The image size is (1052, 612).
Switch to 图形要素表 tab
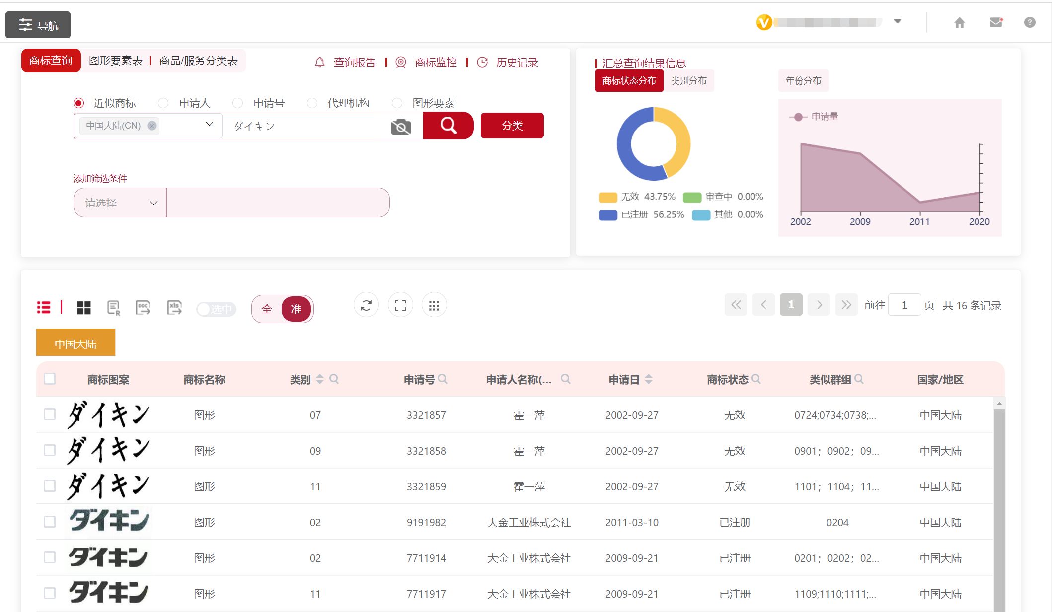coord(116,61)
